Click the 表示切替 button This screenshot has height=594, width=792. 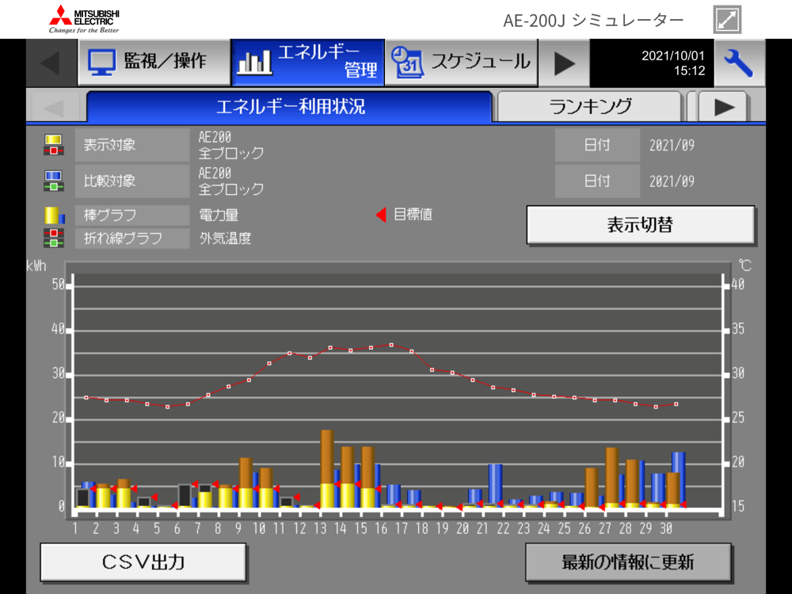(641, 225)
